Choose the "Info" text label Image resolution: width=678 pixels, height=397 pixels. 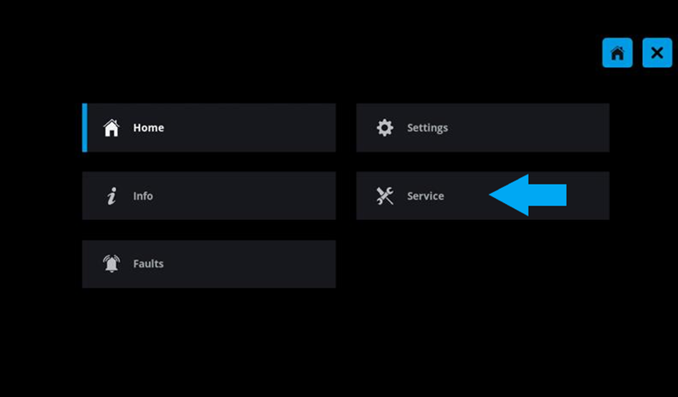[143, 196]
